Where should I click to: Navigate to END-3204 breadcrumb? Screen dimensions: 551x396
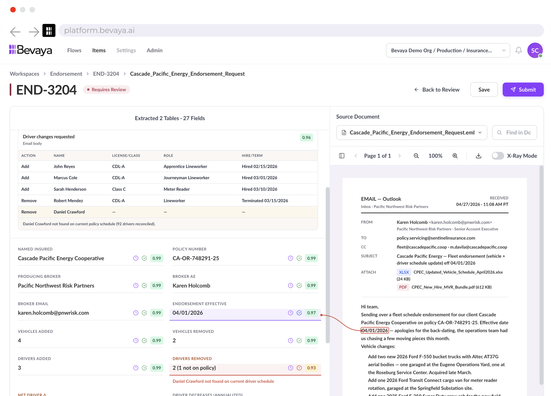[106, 74]
